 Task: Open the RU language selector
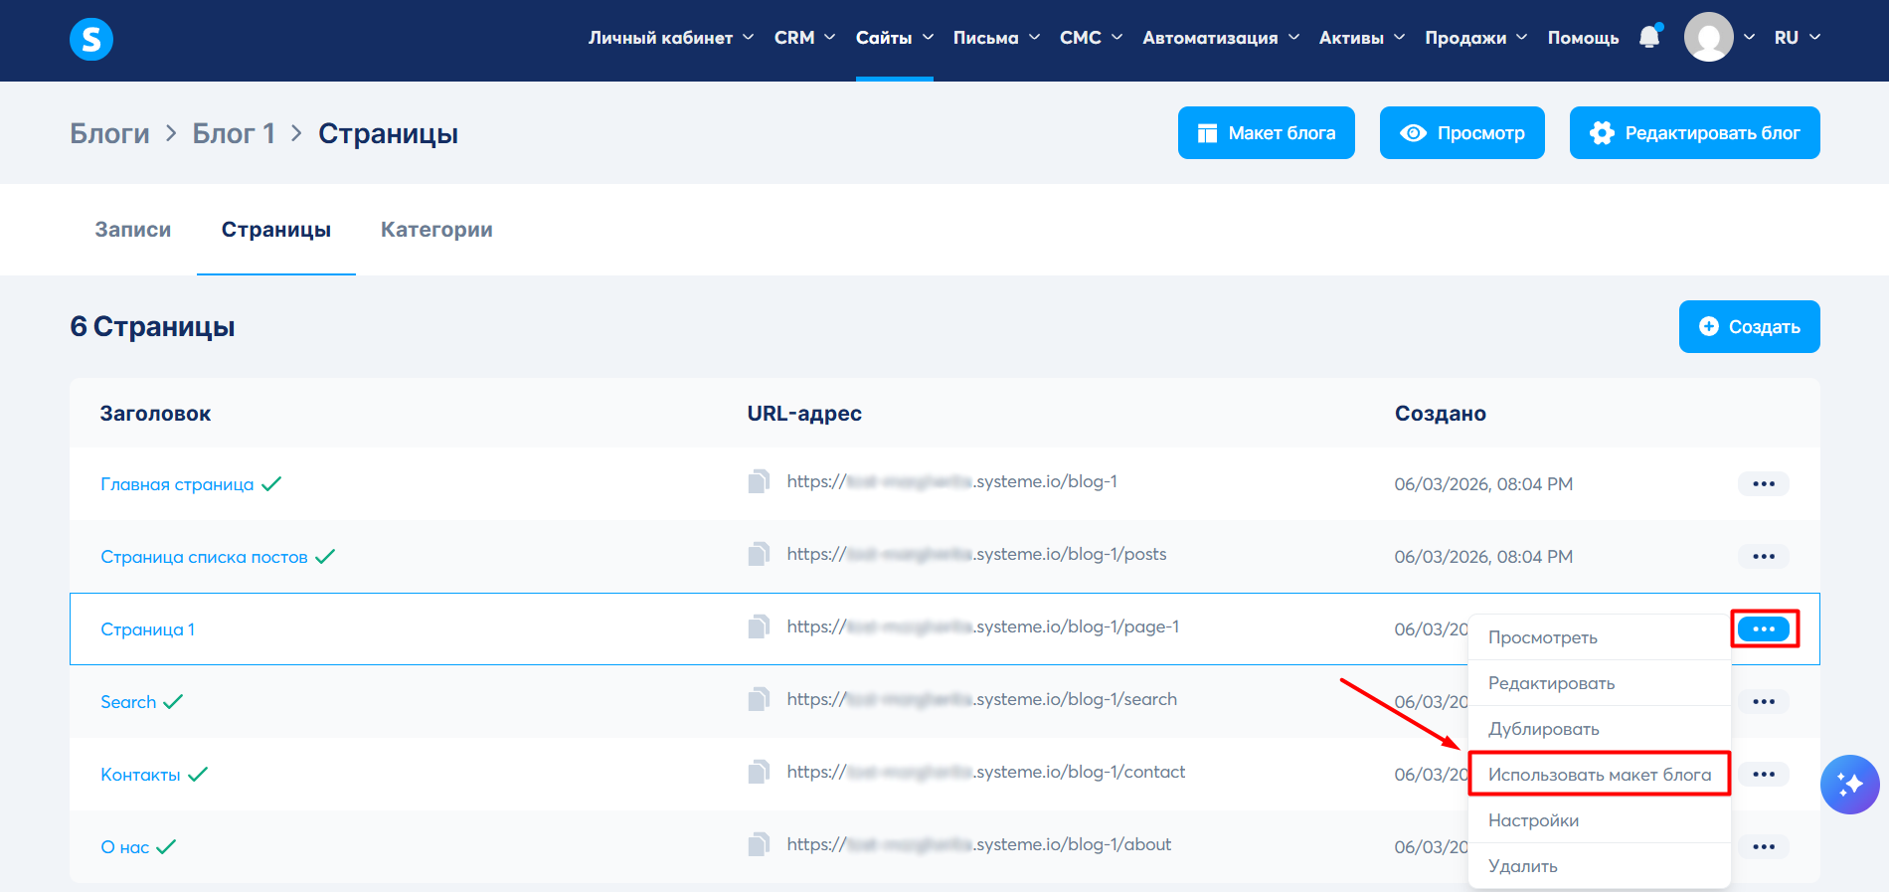click(x=1797, y=38)
